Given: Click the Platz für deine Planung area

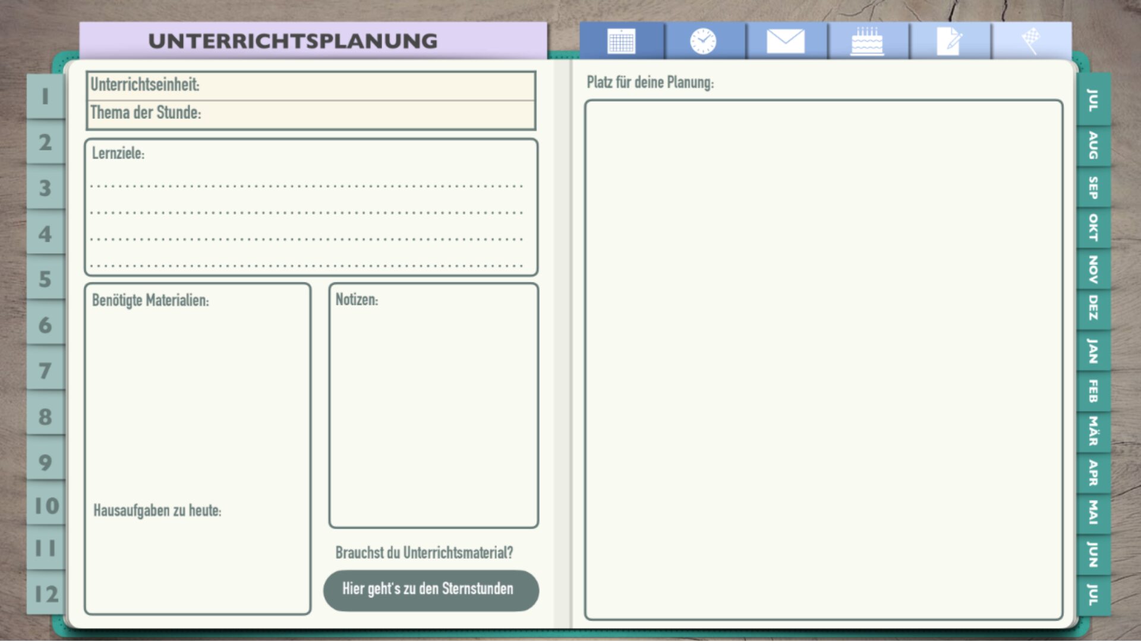Looking at the screenshot, I should pyautogui.click(x=823, y=360).
